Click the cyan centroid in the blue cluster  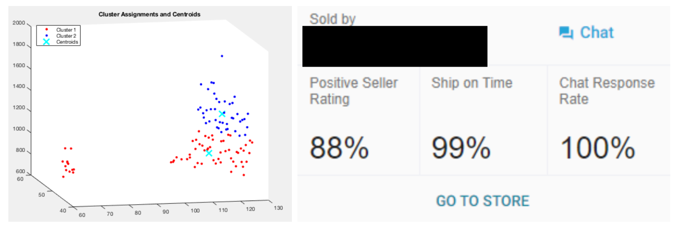[222, 114]
